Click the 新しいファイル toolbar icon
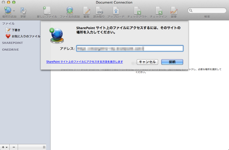 click(x=47, y=11)
